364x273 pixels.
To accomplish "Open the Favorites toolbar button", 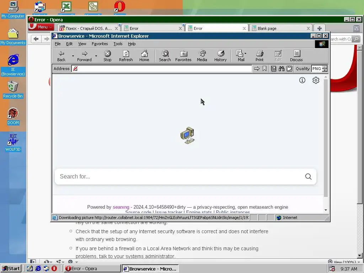I will pos(183,56).
